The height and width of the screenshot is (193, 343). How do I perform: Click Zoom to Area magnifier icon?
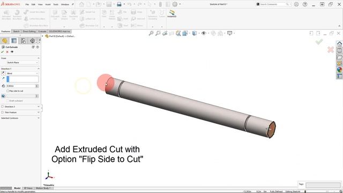tap(158, 33)
